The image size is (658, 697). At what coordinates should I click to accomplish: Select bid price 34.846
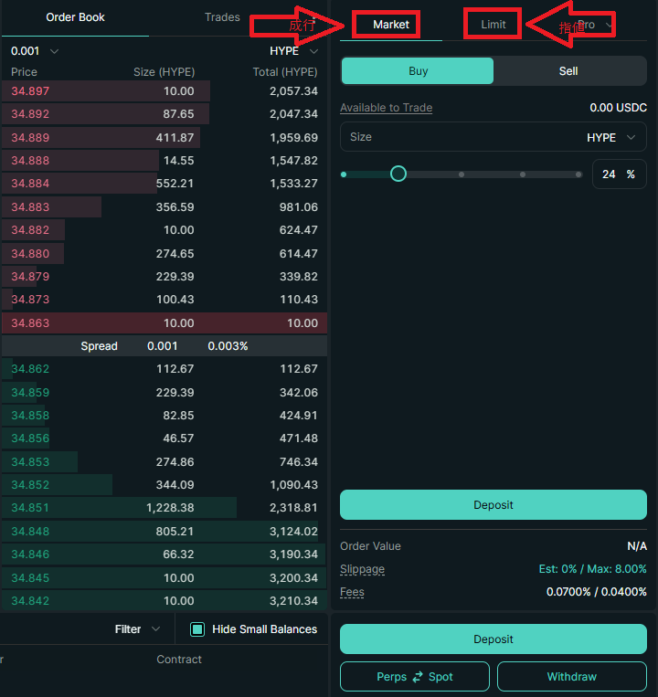click(x=30, y=554)
